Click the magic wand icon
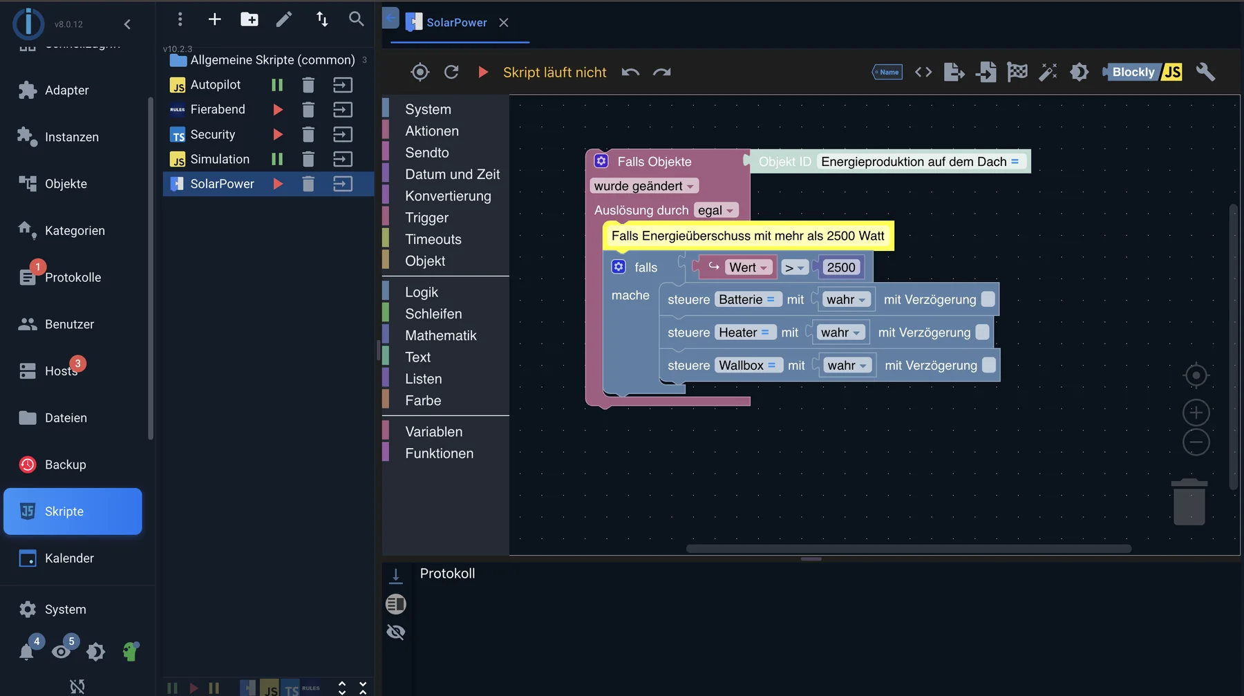 coord(1048,72)
